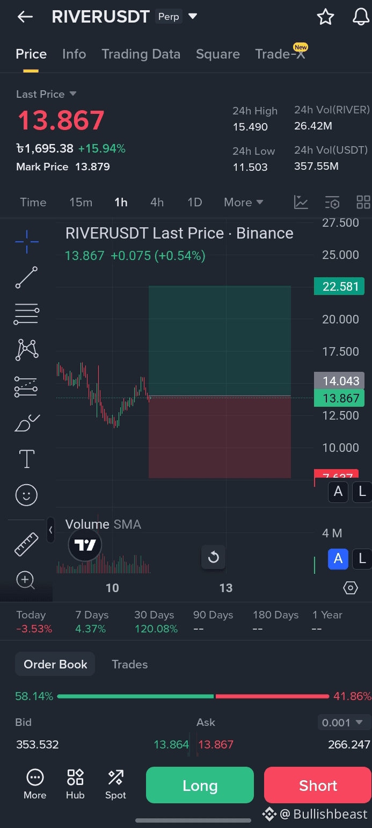Toggle L scale on volume axis
This screenshot has height=828, width=372.
[x=362, y=559]
